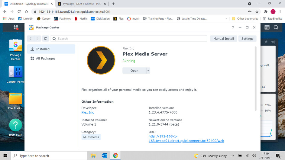Follow the Plex Inc developer link
Image resolution: width=285 pixels, height=160 pixels.
(x=88, y=112)
